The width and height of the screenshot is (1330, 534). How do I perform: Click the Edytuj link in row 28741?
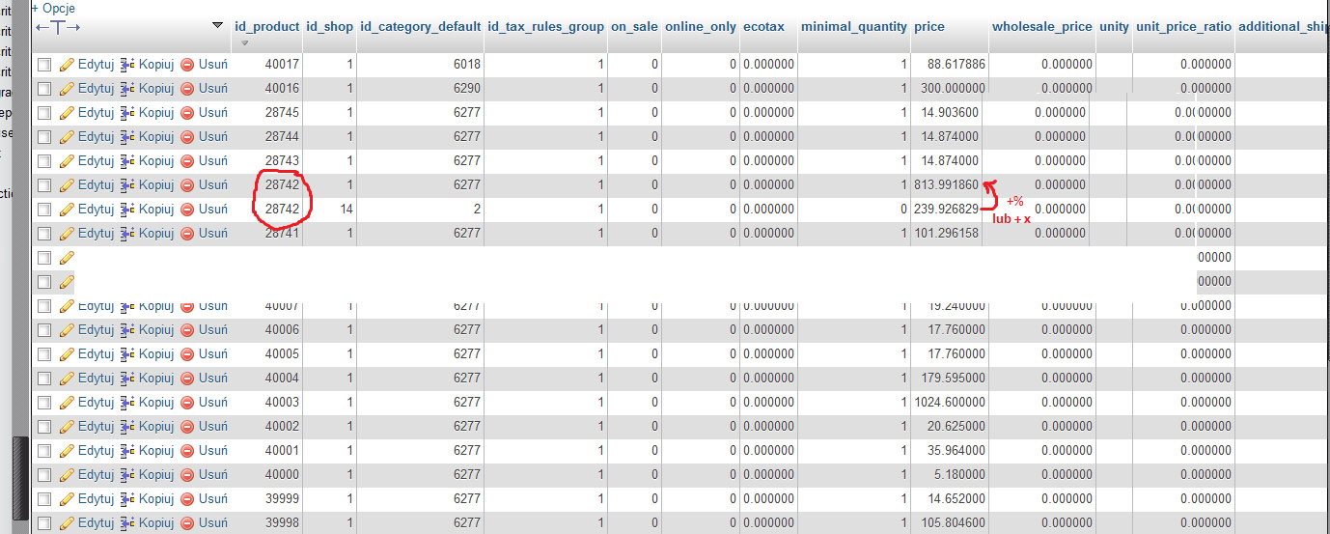click(x=96, y=234)
